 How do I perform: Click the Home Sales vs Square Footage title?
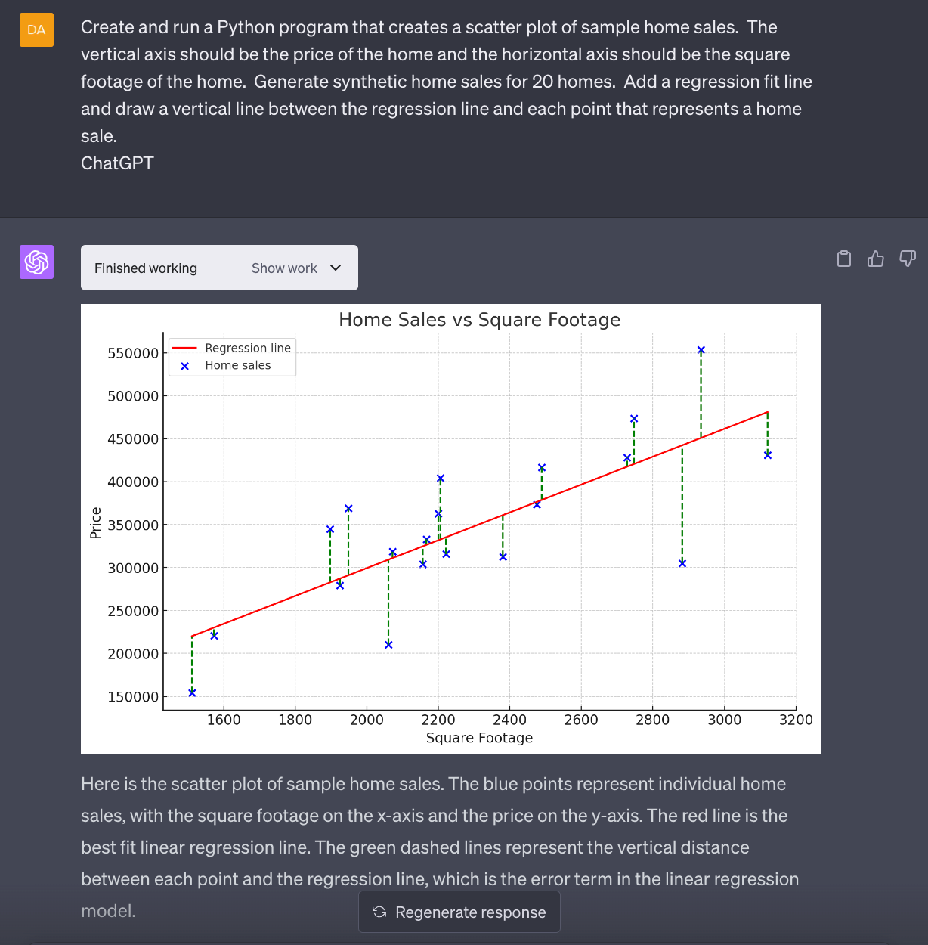(x=479, y=320)
